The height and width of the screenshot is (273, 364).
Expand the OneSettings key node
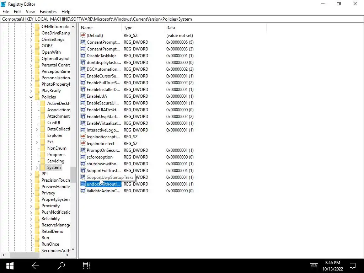tap(31, 39)
